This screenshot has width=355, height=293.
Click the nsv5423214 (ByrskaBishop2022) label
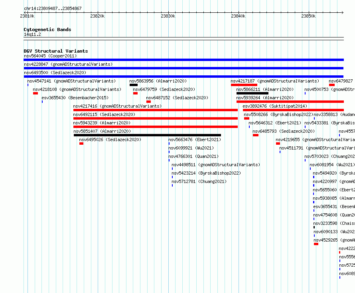(x=206, y=173)
